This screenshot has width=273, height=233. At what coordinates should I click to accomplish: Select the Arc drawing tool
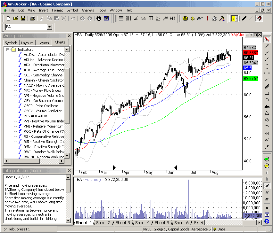(x=267, y=127)
